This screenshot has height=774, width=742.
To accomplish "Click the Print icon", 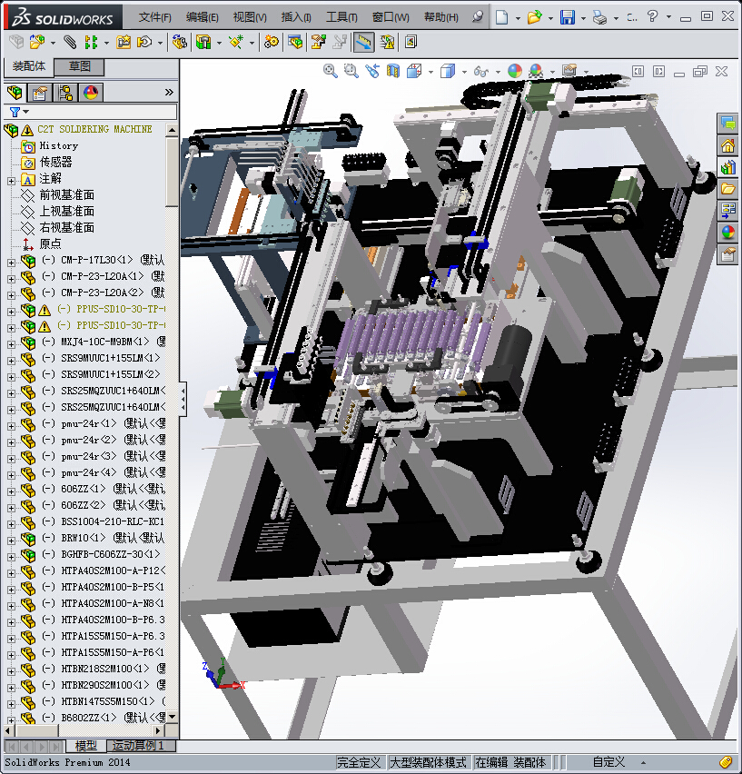I will pos(600,18).
